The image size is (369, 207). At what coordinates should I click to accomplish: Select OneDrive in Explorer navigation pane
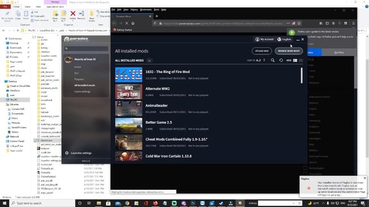15,91
